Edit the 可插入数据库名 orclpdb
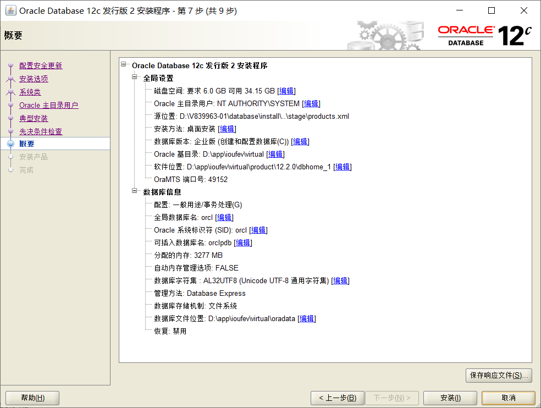The width and height of the screenshot is (541, 408). 243,242
